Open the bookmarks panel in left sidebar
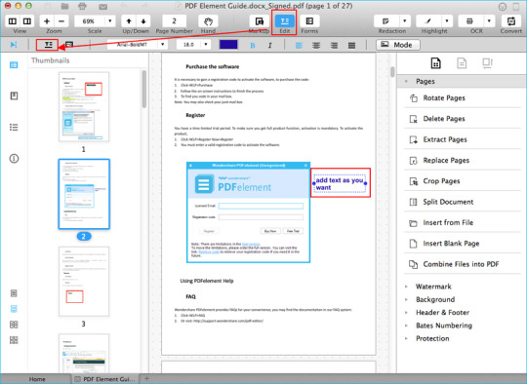The height and width of the screenshot is (384, 527). [14, 96]
